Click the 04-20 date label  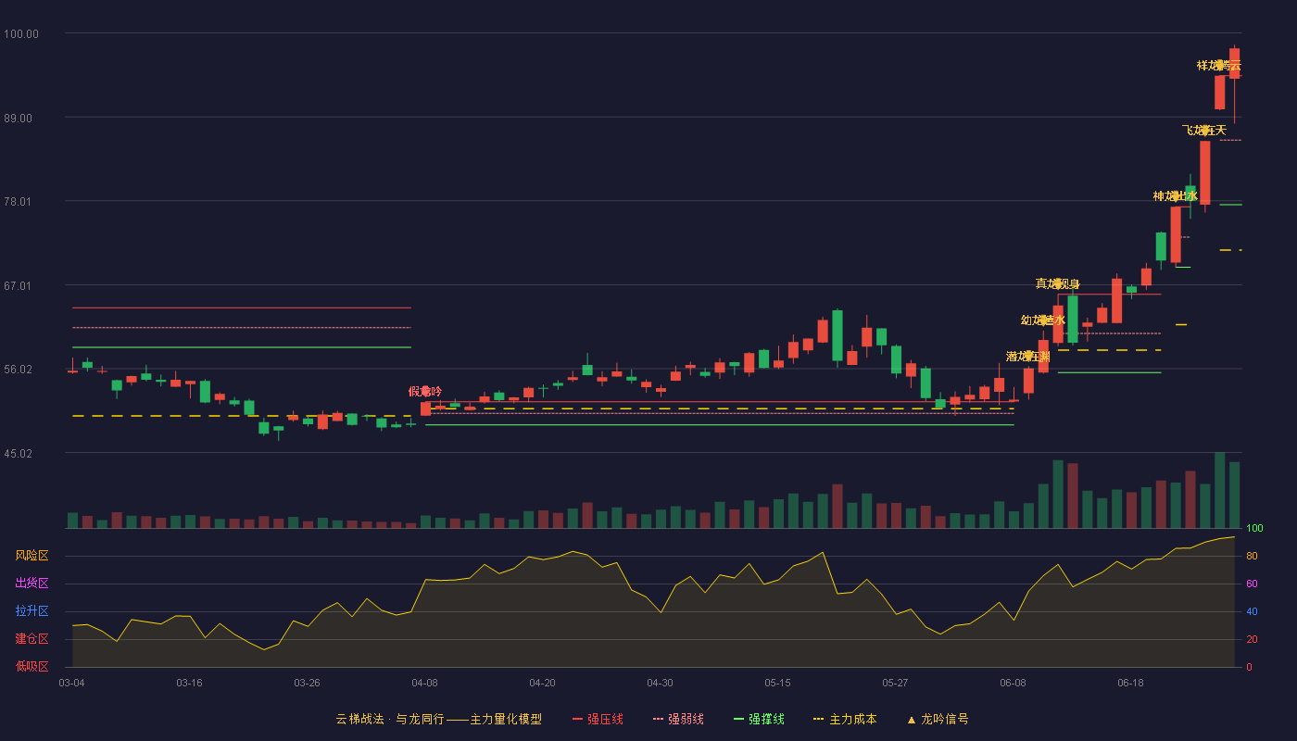point(542,683)
